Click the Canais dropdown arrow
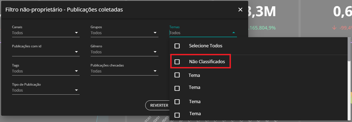 coord(77,33)
